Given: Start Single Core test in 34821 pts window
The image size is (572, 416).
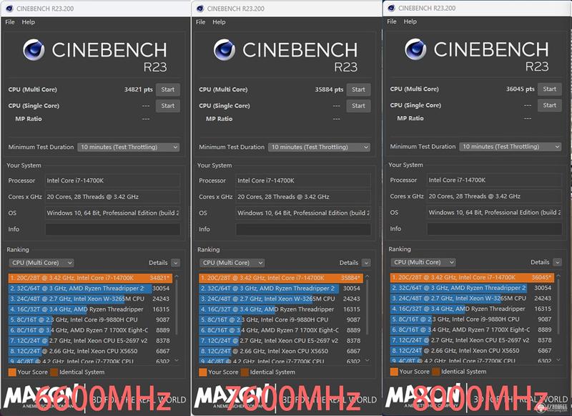Looking at the screenshot, I should [168, 106].
